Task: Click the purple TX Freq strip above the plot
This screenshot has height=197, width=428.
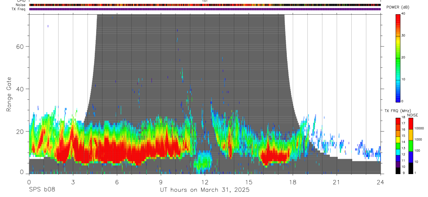Action: [x=205, y=9]
